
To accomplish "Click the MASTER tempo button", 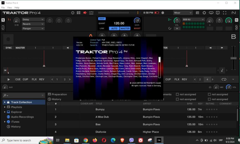I will (x=125, y=29).
